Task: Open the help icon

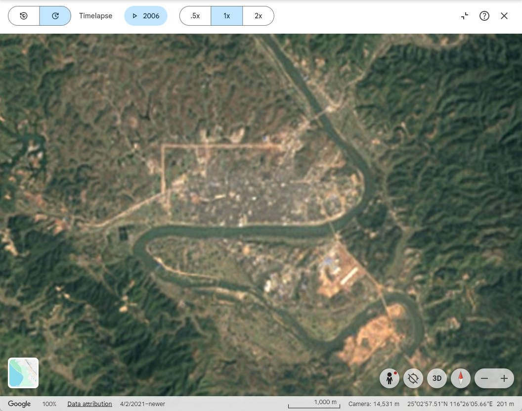Action: [x=484, y=16]
